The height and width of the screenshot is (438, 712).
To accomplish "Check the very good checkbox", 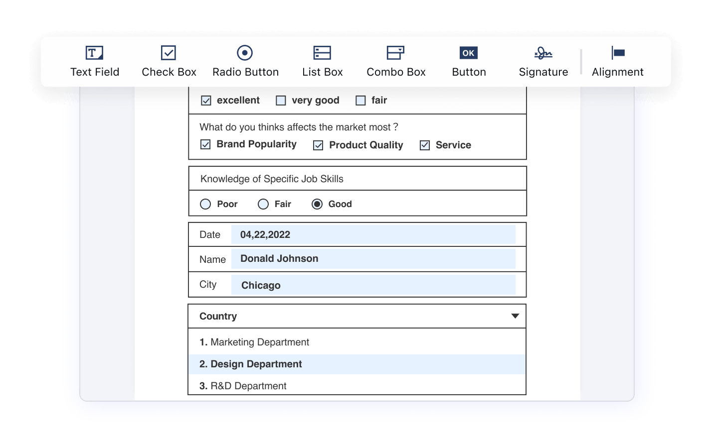I will (x=281, y=101).
